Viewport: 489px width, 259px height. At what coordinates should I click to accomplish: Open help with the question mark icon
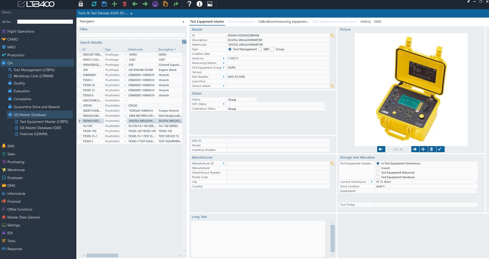[x=189, y=4]
